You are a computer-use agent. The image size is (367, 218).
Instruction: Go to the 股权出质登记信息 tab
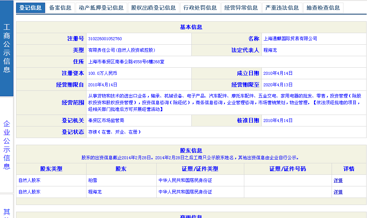[x=153, y=8]
